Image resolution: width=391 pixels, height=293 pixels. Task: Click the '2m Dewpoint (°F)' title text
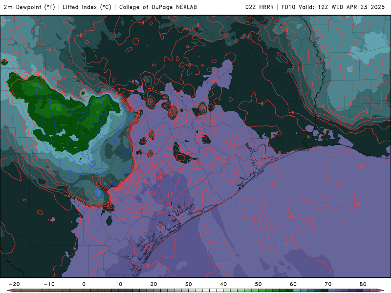point(29,7)
